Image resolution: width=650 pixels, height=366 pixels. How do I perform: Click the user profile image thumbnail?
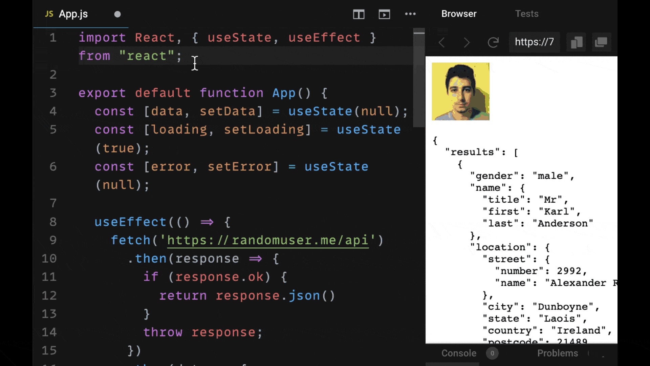tap(460, 91)
